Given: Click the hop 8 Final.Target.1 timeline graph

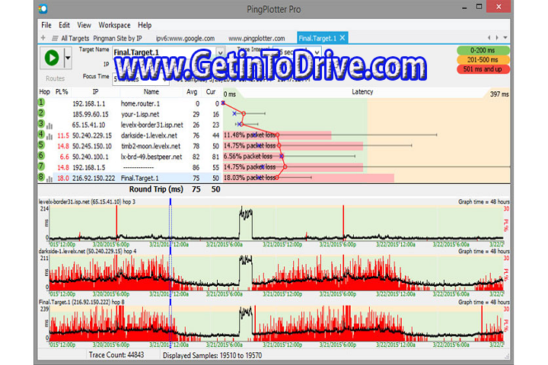Looking at the screenshot, I should pyautogui.click(x=276, y=323).
